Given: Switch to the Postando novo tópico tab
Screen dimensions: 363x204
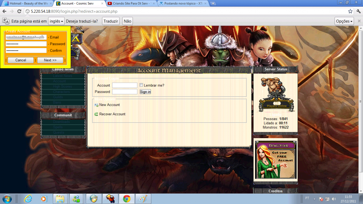Looking at the screenshot, I should 183,4.
